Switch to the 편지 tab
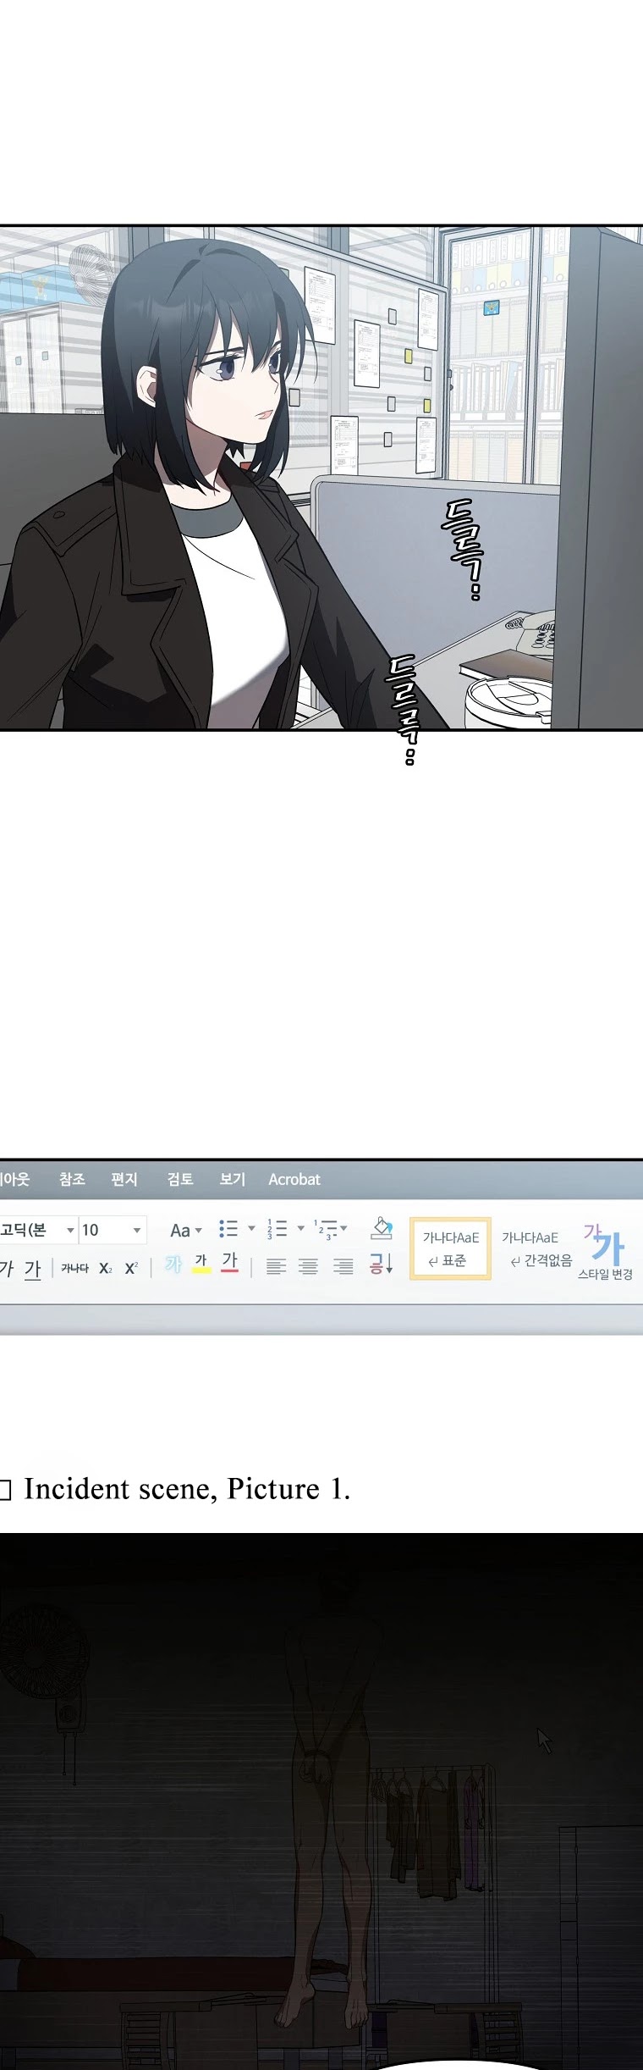Viewport: 643px width, 2070px height. click(124, 1179)
